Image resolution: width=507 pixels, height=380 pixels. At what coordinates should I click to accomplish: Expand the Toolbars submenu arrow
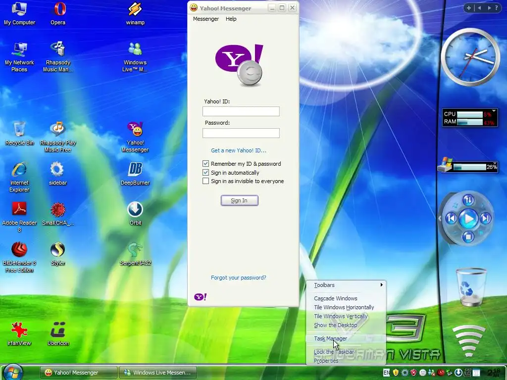coord(382,285)
